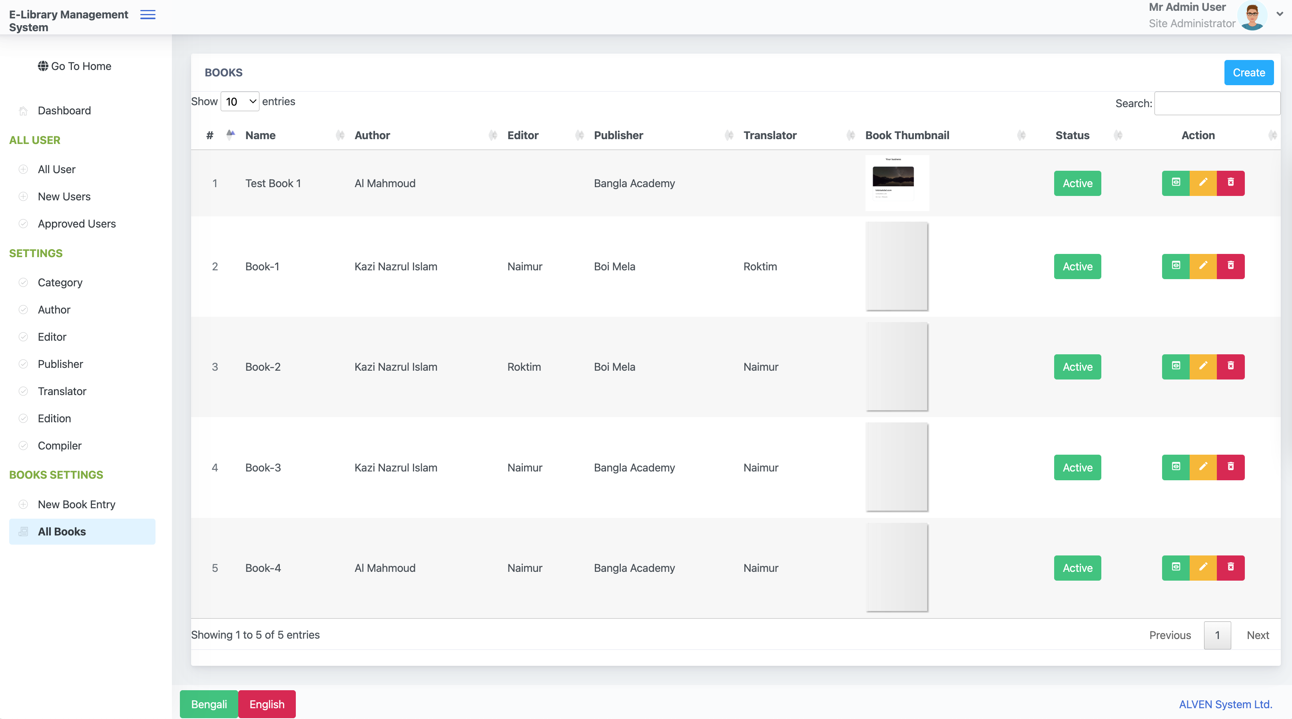This screenshot has width=1292, height=719.
Task: Expand the admin user profile chevron
Action: point(1280,14)
